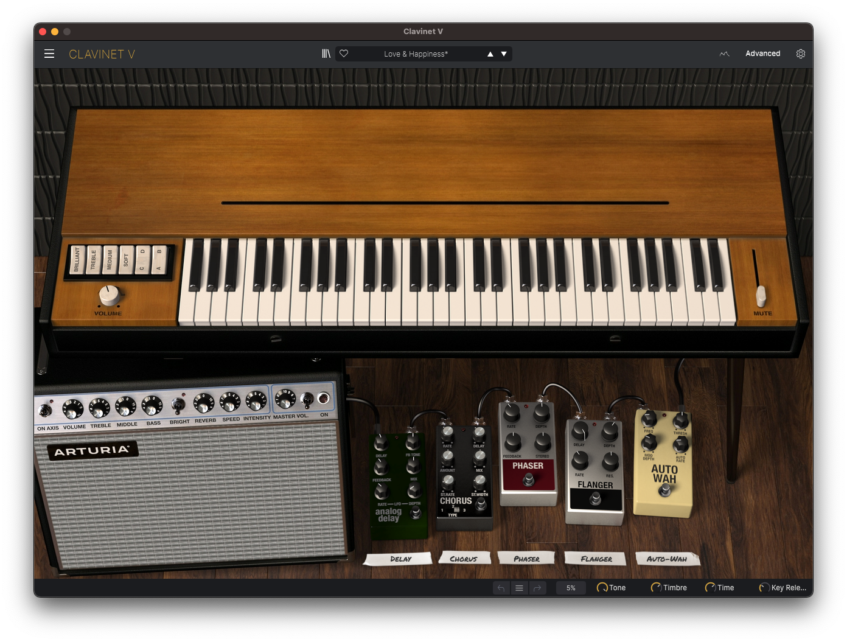Select the Chorus tape label

[463, 558]
